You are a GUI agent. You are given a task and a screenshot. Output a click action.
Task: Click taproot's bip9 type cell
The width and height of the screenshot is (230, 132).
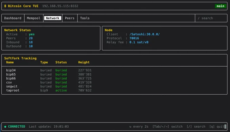point(44,90)
